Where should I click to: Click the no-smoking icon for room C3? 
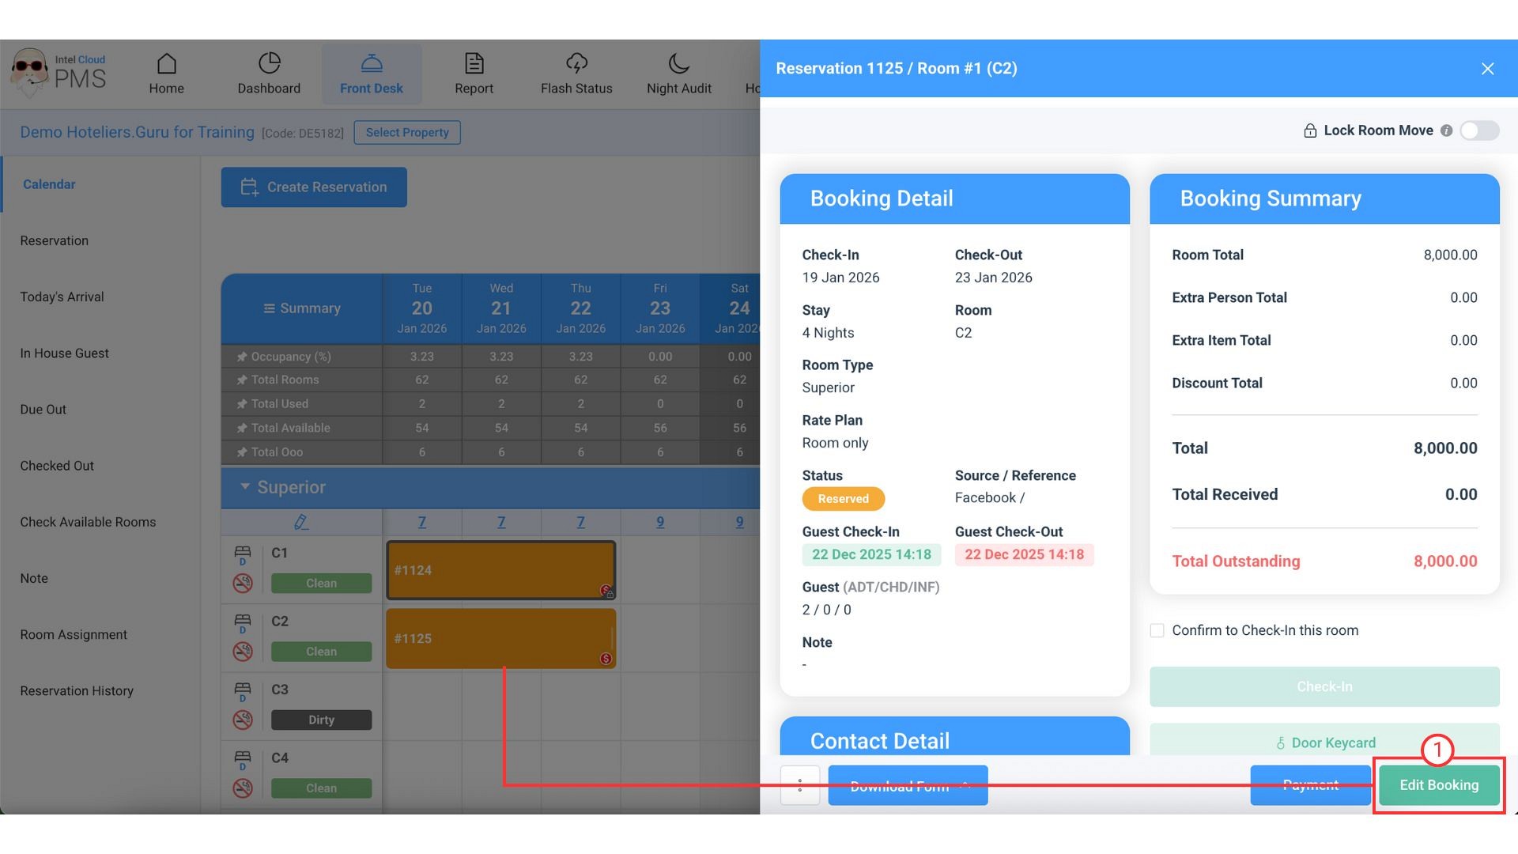243,720
